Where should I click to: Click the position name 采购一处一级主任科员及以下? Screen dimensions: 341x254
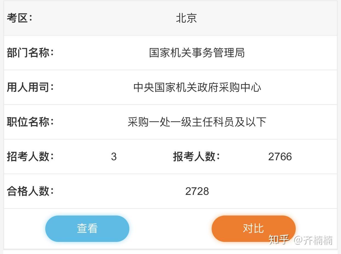197,122
